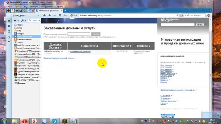
Task: Open the Управление доменом link
Action: (80, 52)
